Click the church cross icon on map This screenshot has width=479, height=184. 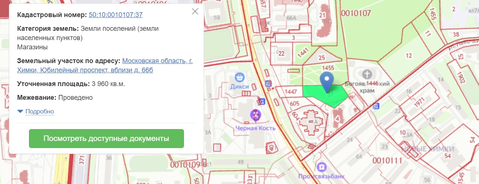tap(368, 73)
